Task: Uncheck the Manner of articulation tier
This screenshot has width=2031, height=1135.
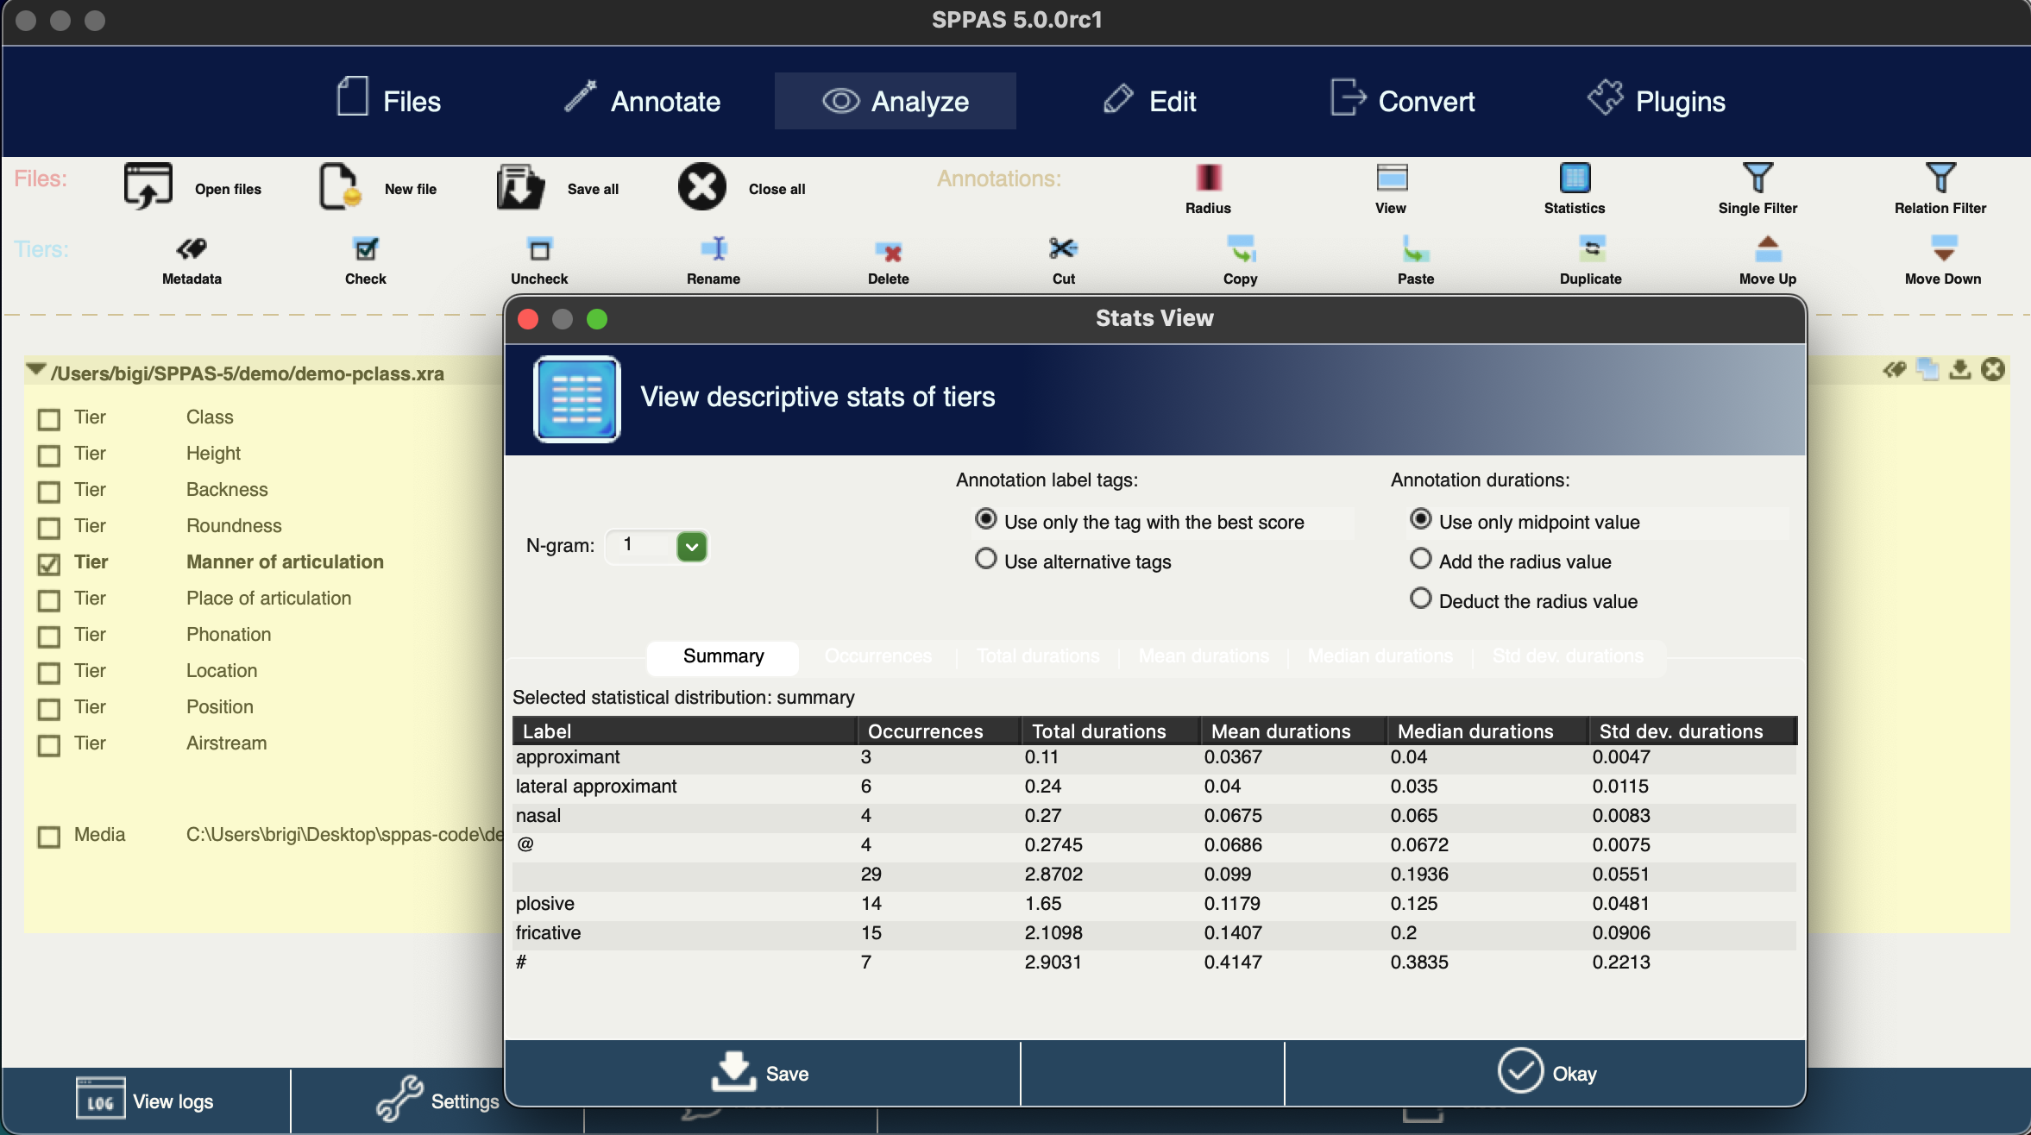Action: point(48,562)
